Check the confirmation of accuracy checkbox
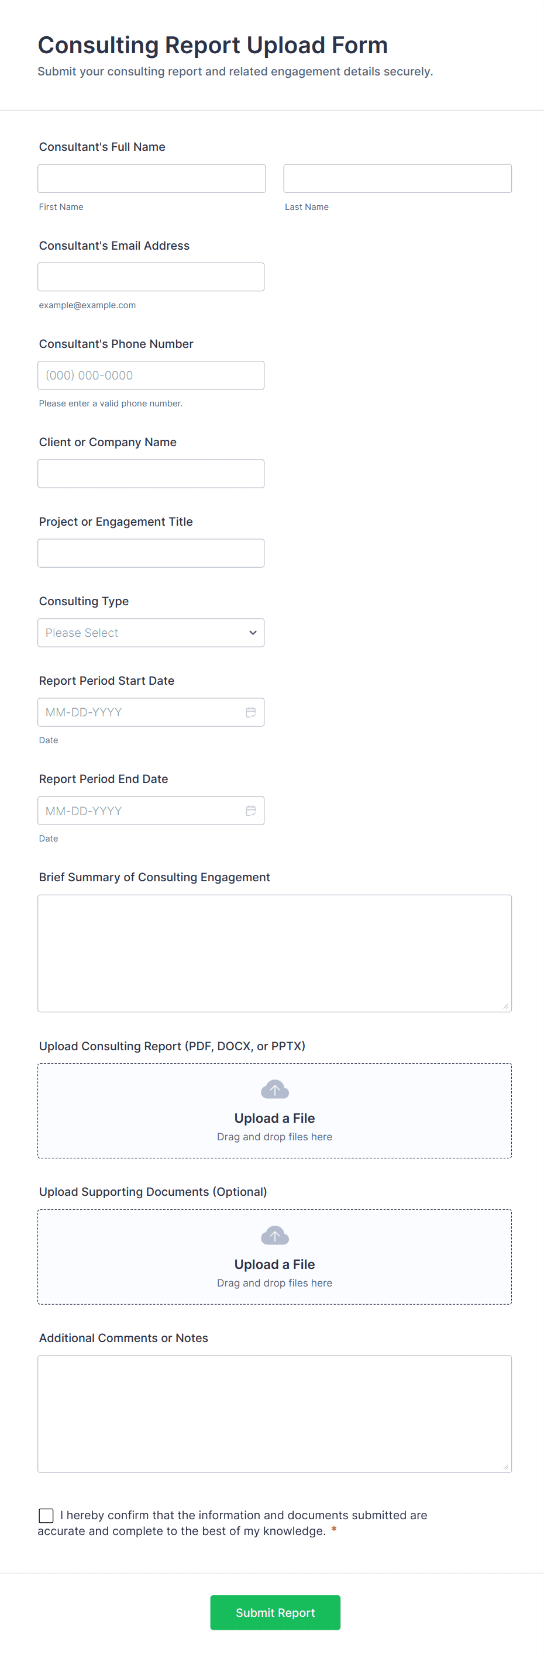544x1659 pixels. pos(46,1515)
